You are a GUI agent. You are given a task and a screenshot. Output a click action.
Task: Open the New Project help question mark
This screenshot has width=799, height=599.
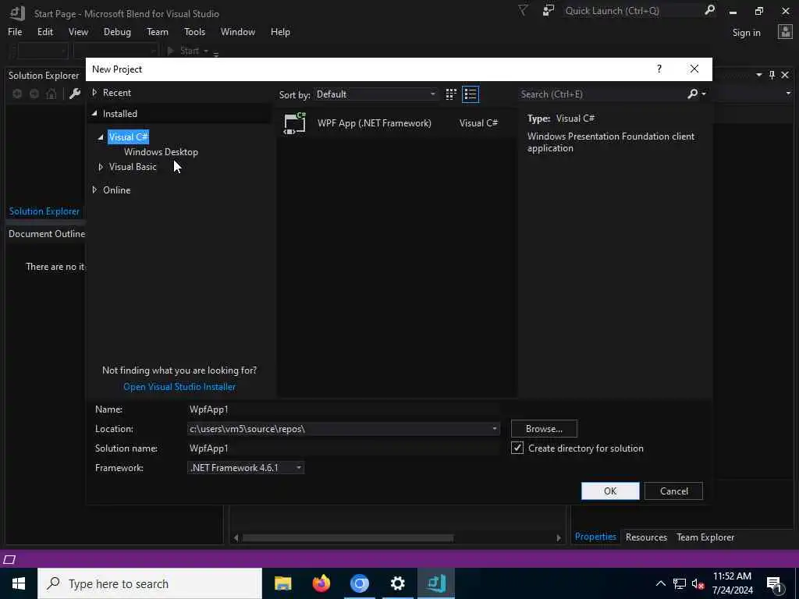coord(659,69)
